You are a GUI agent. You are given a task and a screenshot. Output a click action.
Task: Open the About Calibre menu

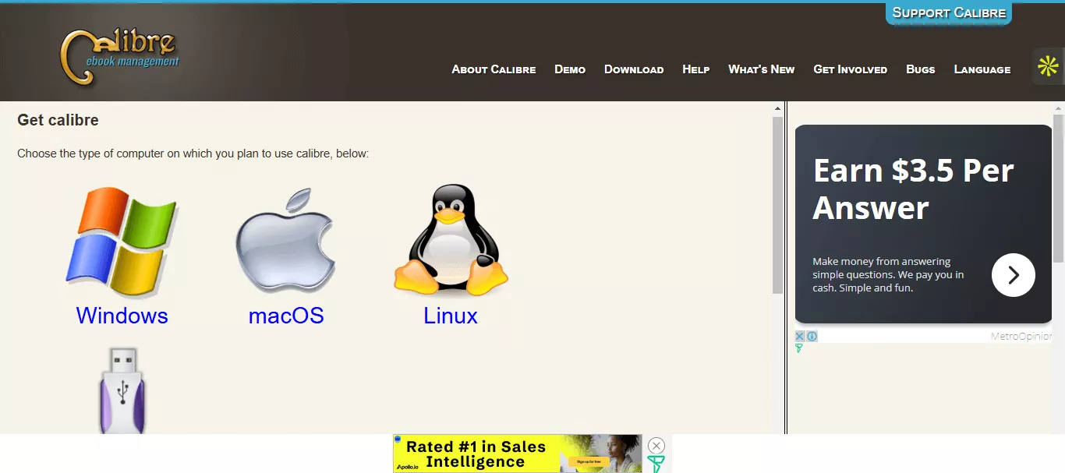click(x=494, y=69)
